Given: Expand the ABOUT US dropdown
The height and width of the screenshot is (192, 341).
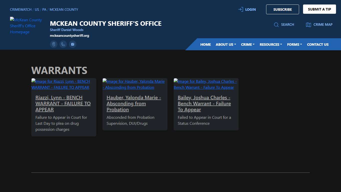Looking at the screenshot, I should (x=225, y=44).
